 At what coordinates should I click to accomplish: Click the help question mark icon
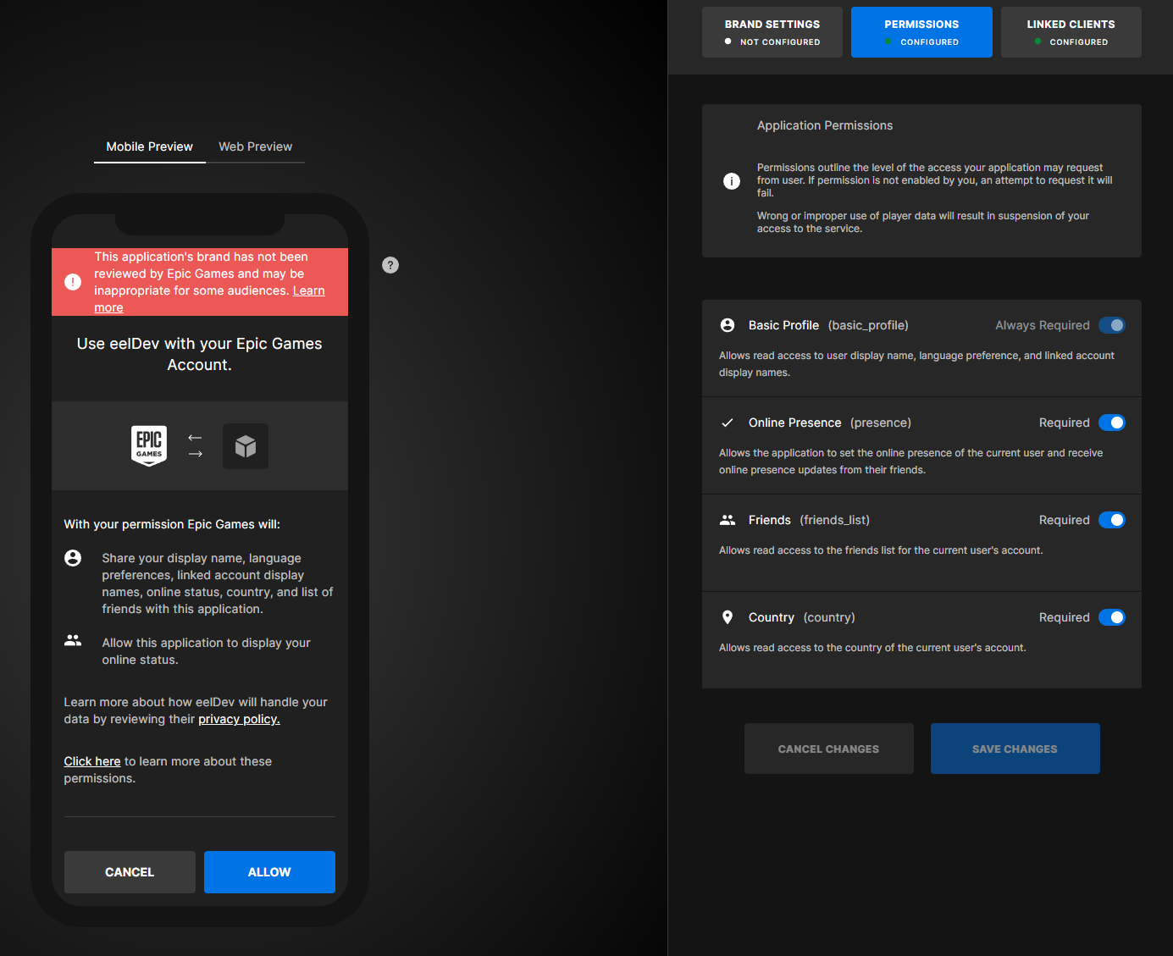(390, 265)
